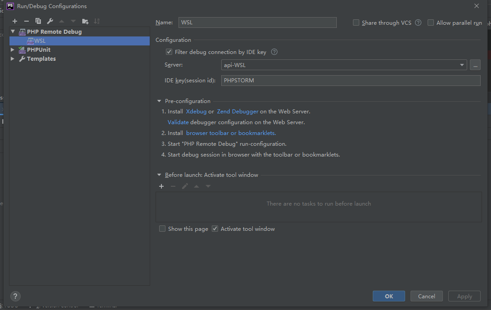Expand the PHPUnit tree node
491x310 pixels.
(x=13, y=49)
